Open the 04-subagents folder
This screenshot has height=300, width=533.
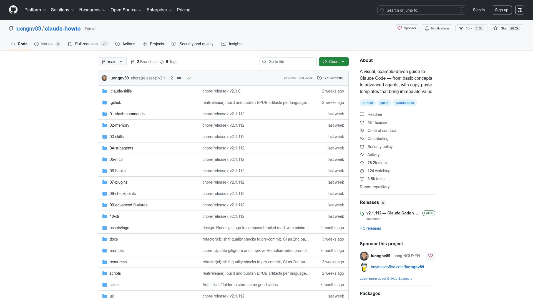[x=121, y=148]
